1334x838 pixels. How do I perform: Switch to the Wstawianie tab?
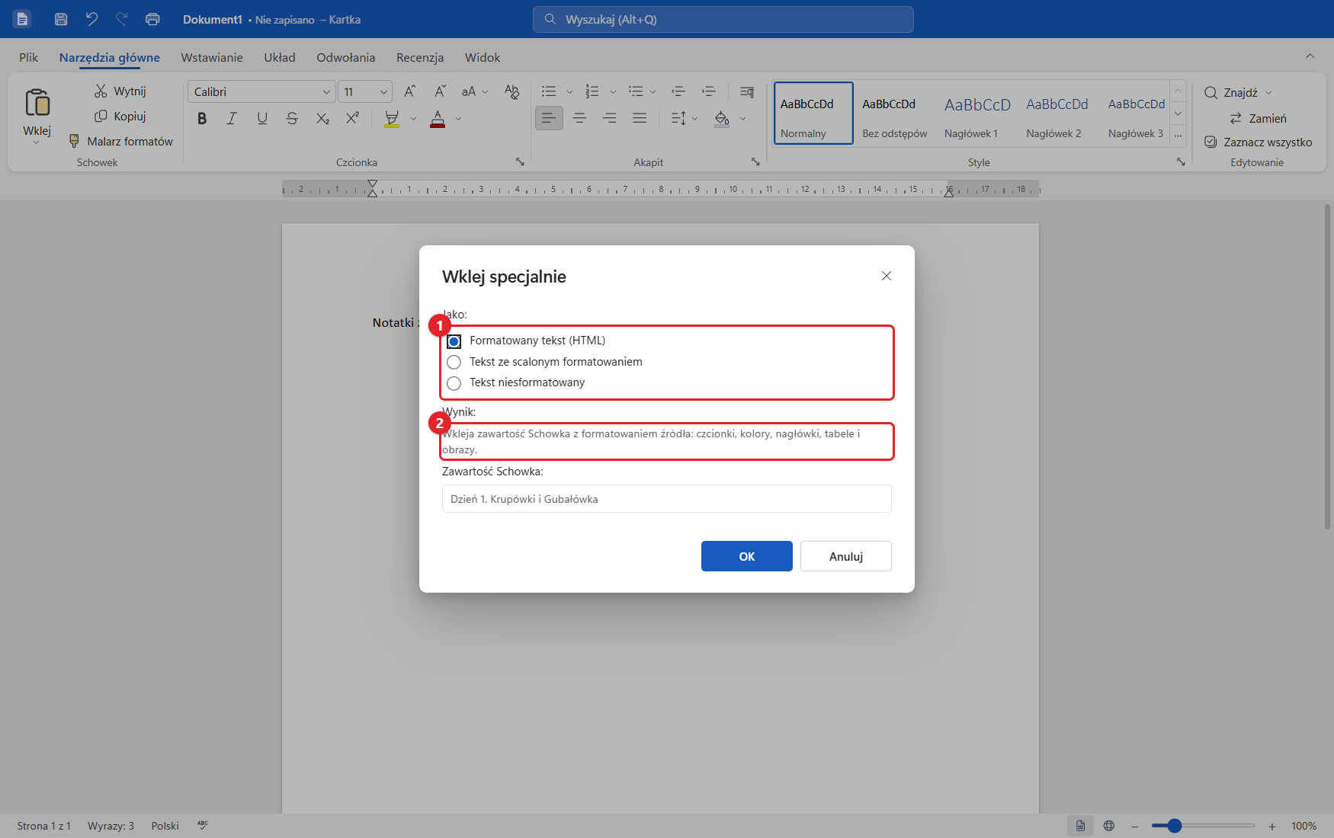(212, 57)
